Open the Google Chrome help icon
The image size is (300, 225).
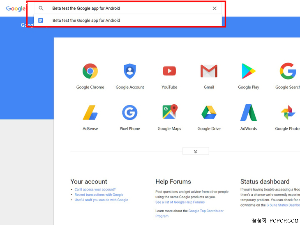click(x=90, y=71)
